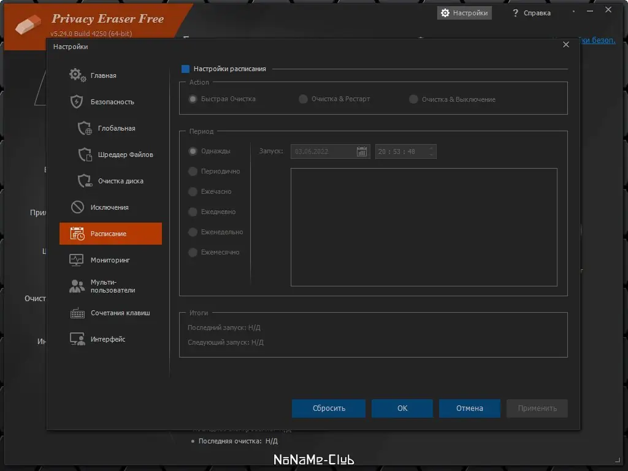Click the calendar clock icon for Расписание
Image resolution: width=628 pixels, height=471 pixels.
[x=77, y=234]
